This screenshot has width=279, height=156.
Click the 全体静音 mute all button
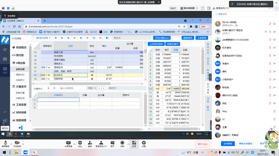228,144
